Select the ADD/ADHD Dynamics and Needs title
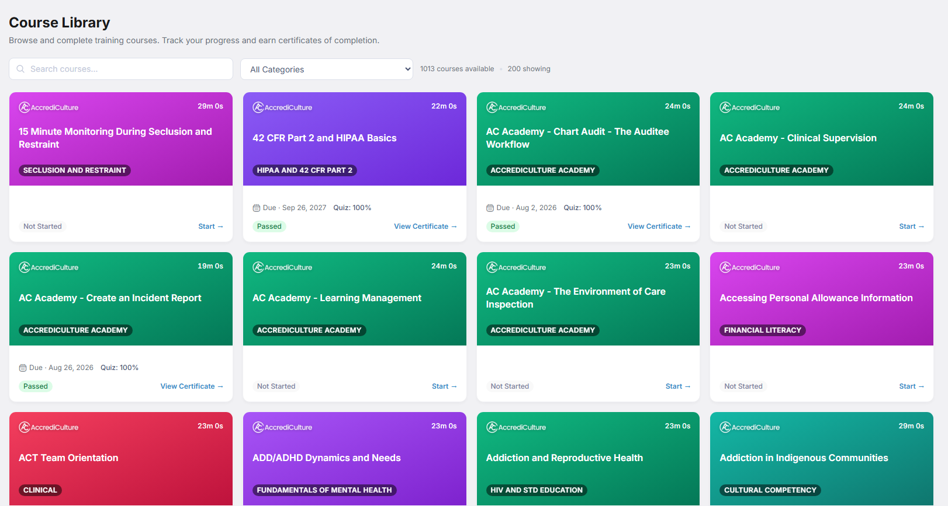 pos(327,458)
